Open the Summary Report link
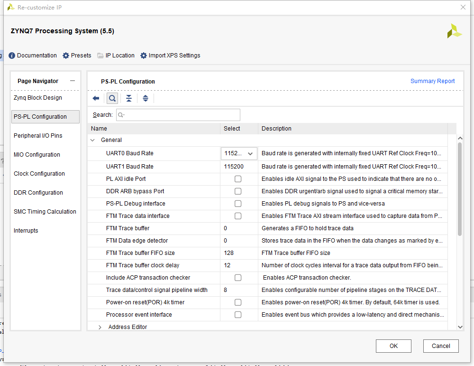This screenshot has height=366, width=474. [x=432, y=81]
